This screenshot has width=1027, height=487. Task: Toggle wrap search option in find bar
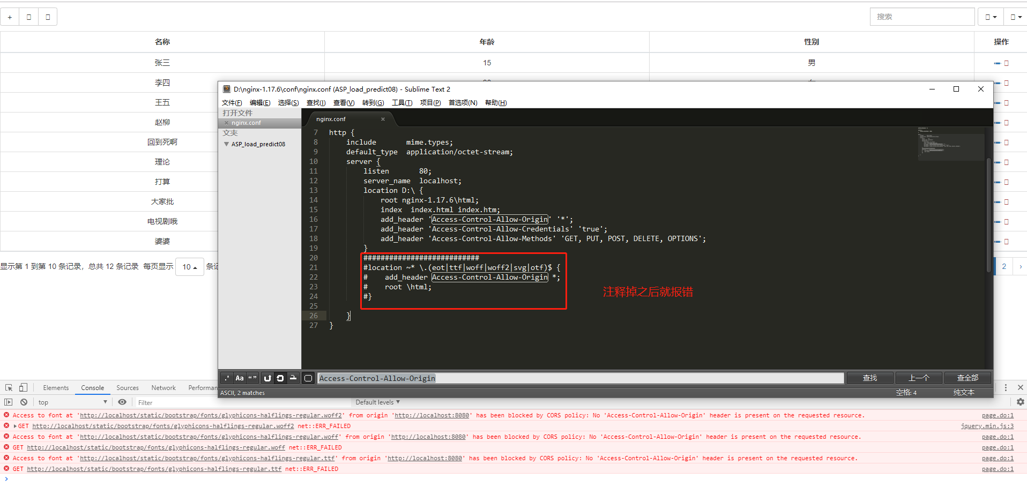(267, 378)
